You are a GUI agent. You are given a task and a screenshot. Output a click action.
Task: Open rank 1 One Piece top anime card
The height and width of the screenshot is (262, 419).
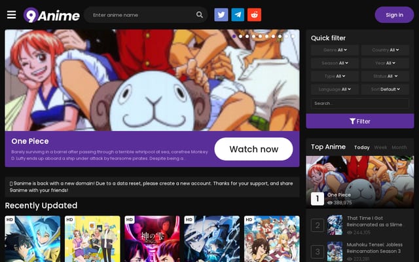point(359,182)
